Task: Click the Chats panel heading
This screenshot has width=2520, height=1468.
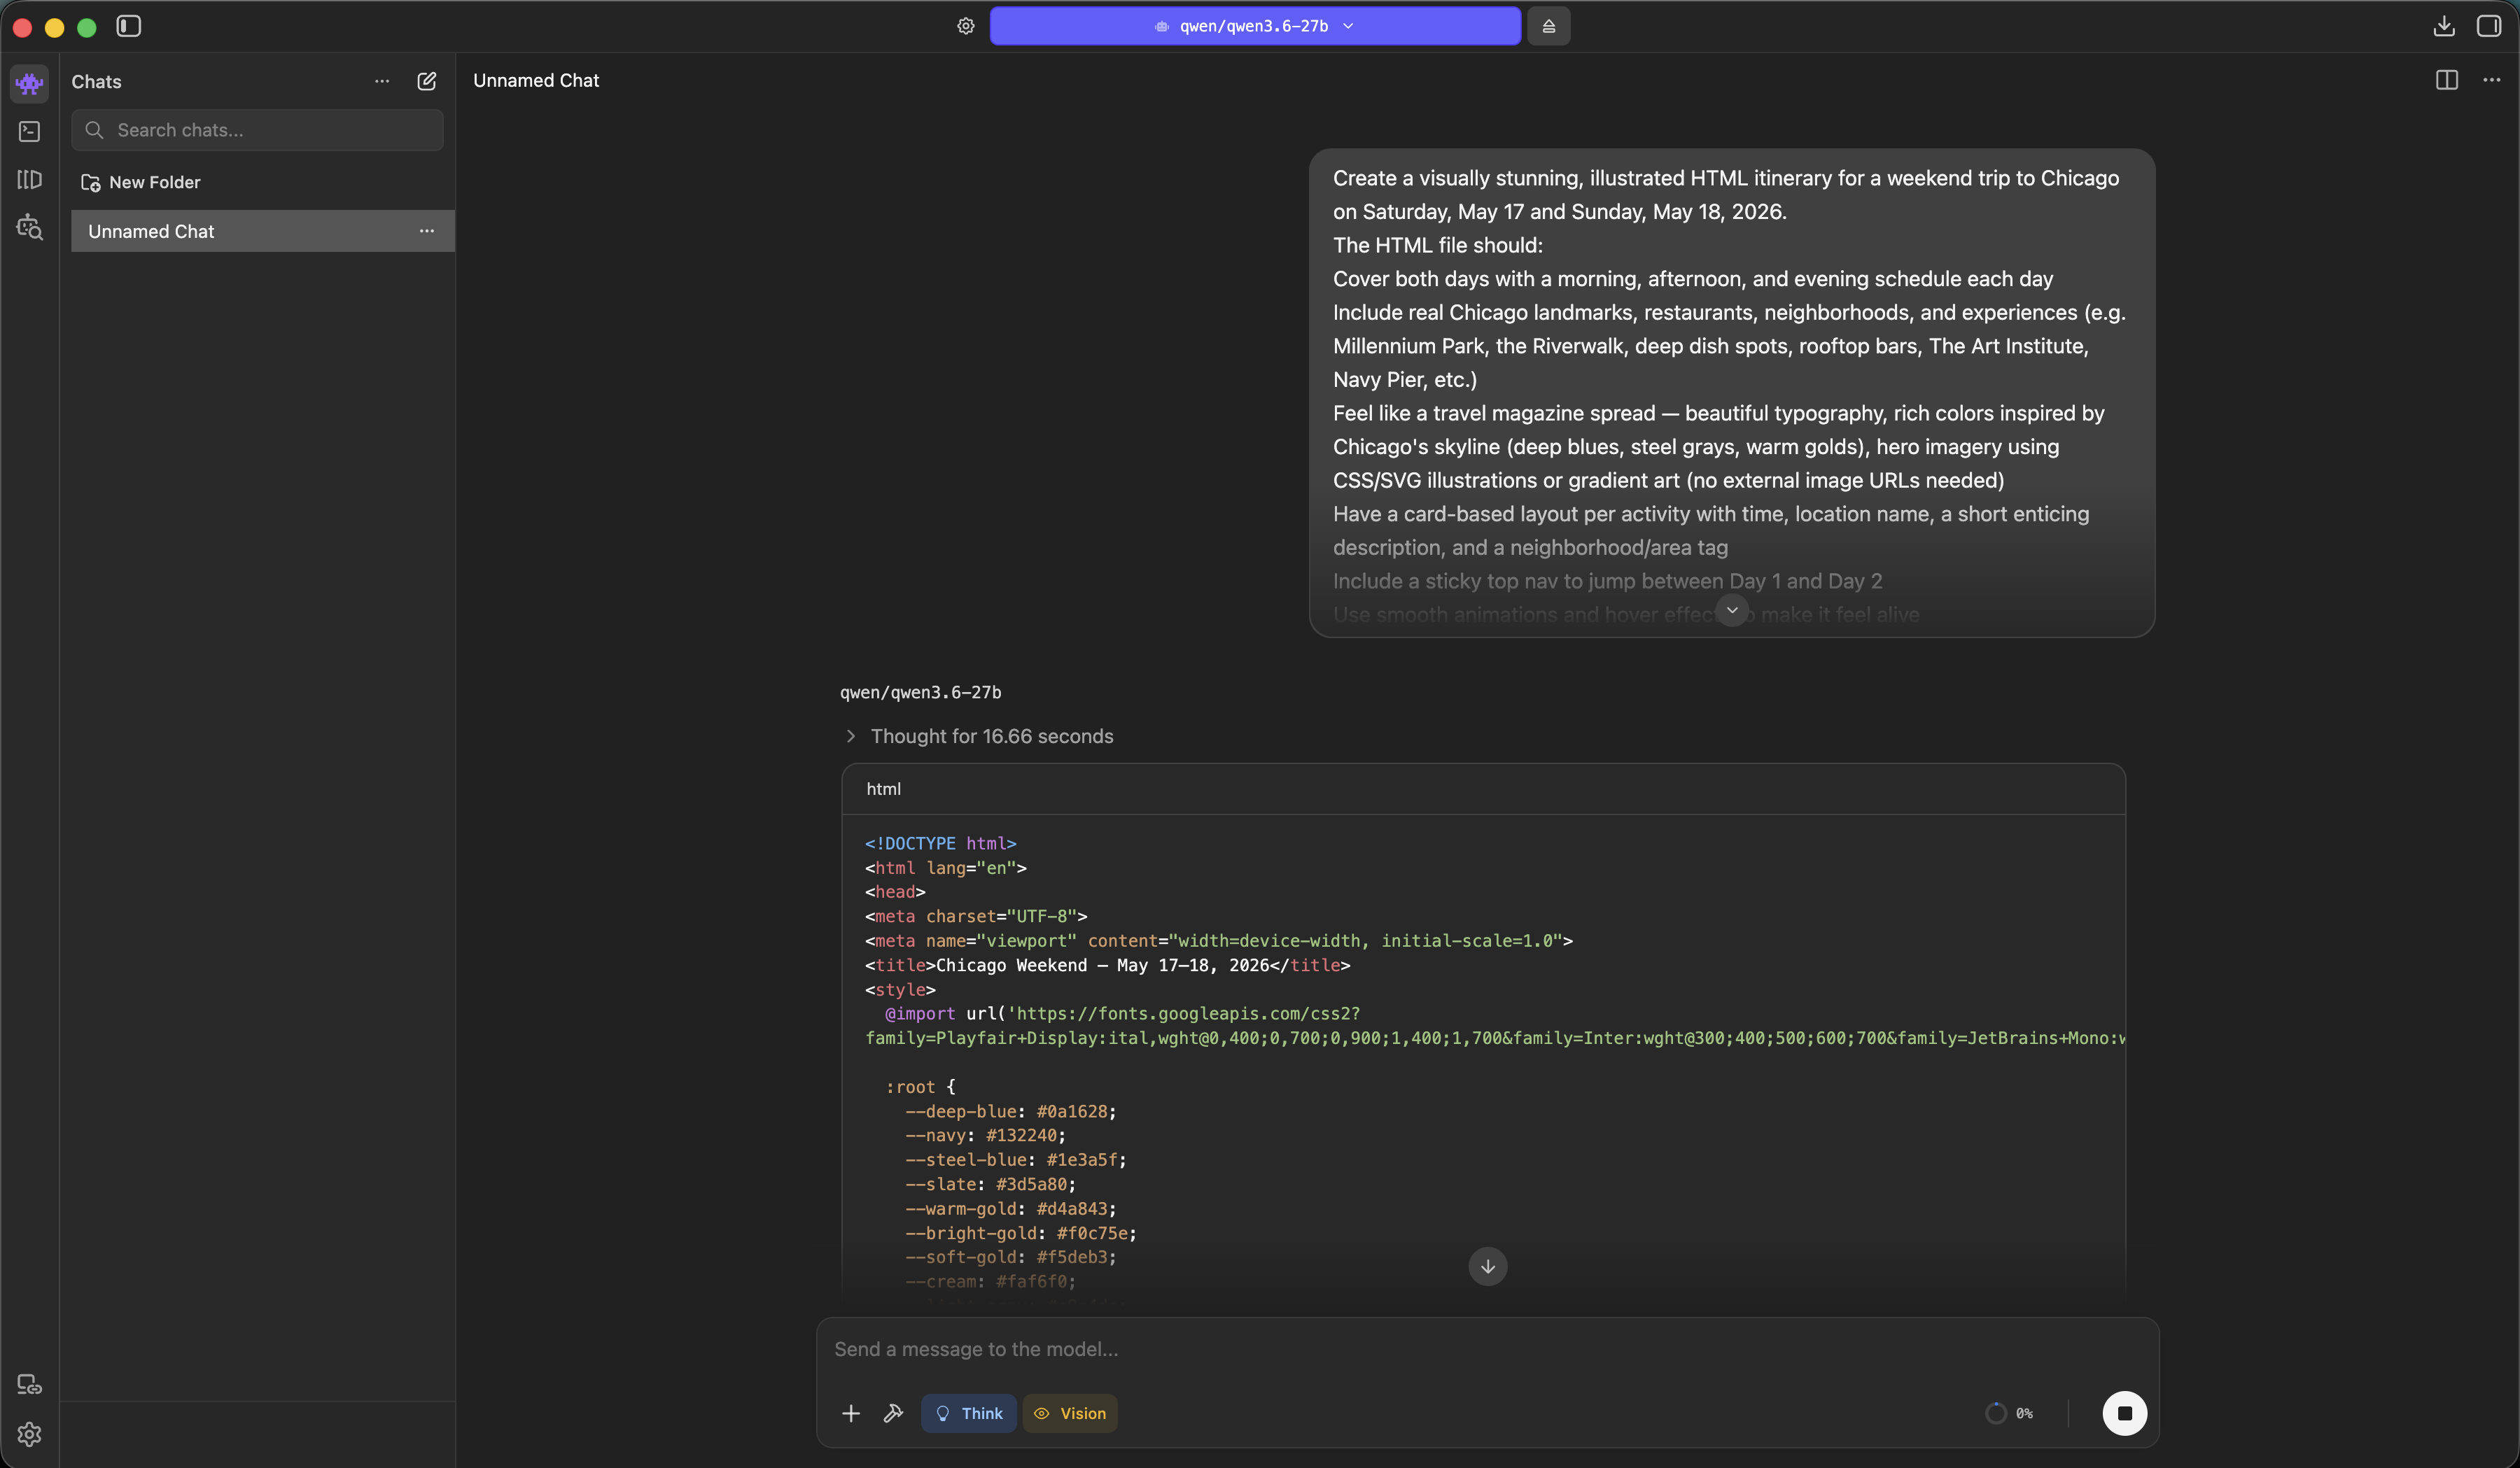Action: pos(96,81)
